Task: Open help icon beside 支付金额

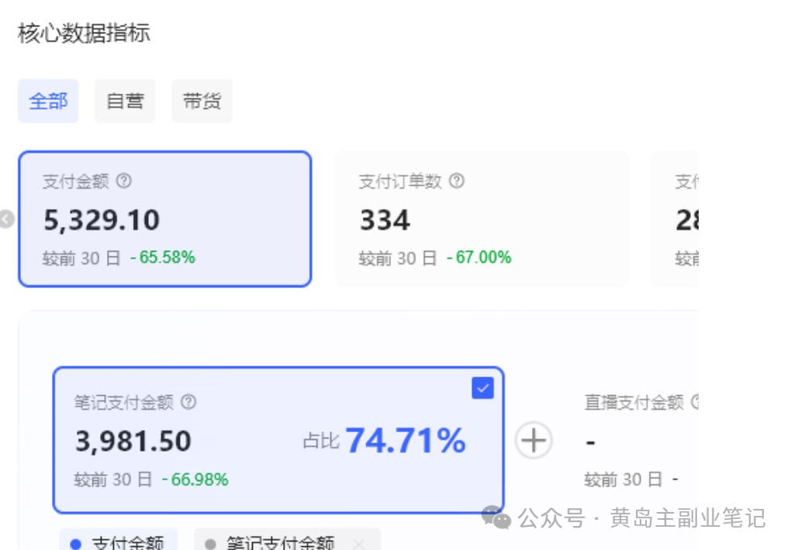Action: point(123,180)
